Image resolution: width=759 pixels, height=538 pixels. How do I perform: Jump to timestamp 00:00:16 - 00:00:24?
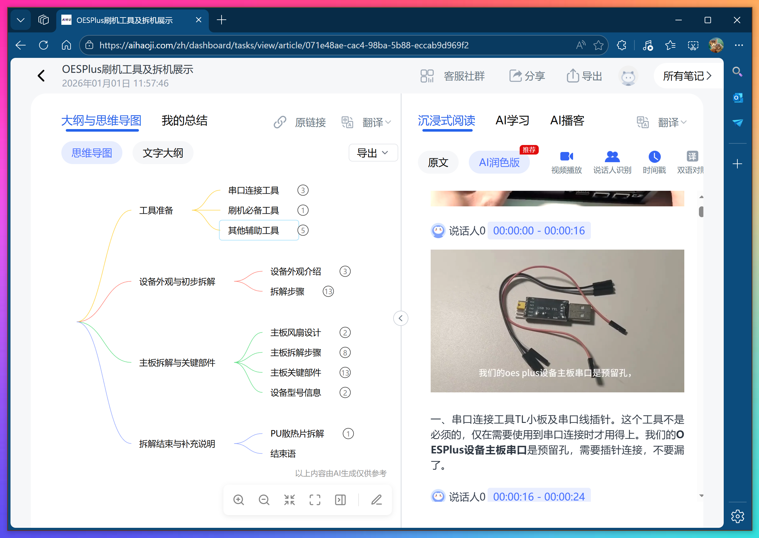[x=539, y=496]
